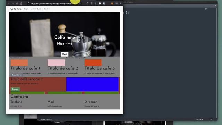222x125 pixels.
Task: Click the orange extension icon in toolbar
Action: [x=112, y=3]
